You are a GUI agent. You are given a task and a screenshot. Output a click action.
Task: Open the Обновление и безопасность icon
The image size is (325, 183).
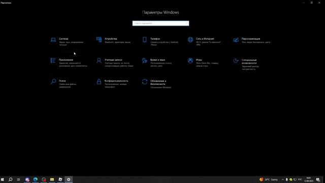pyautogui.click(x=144, y=81)
